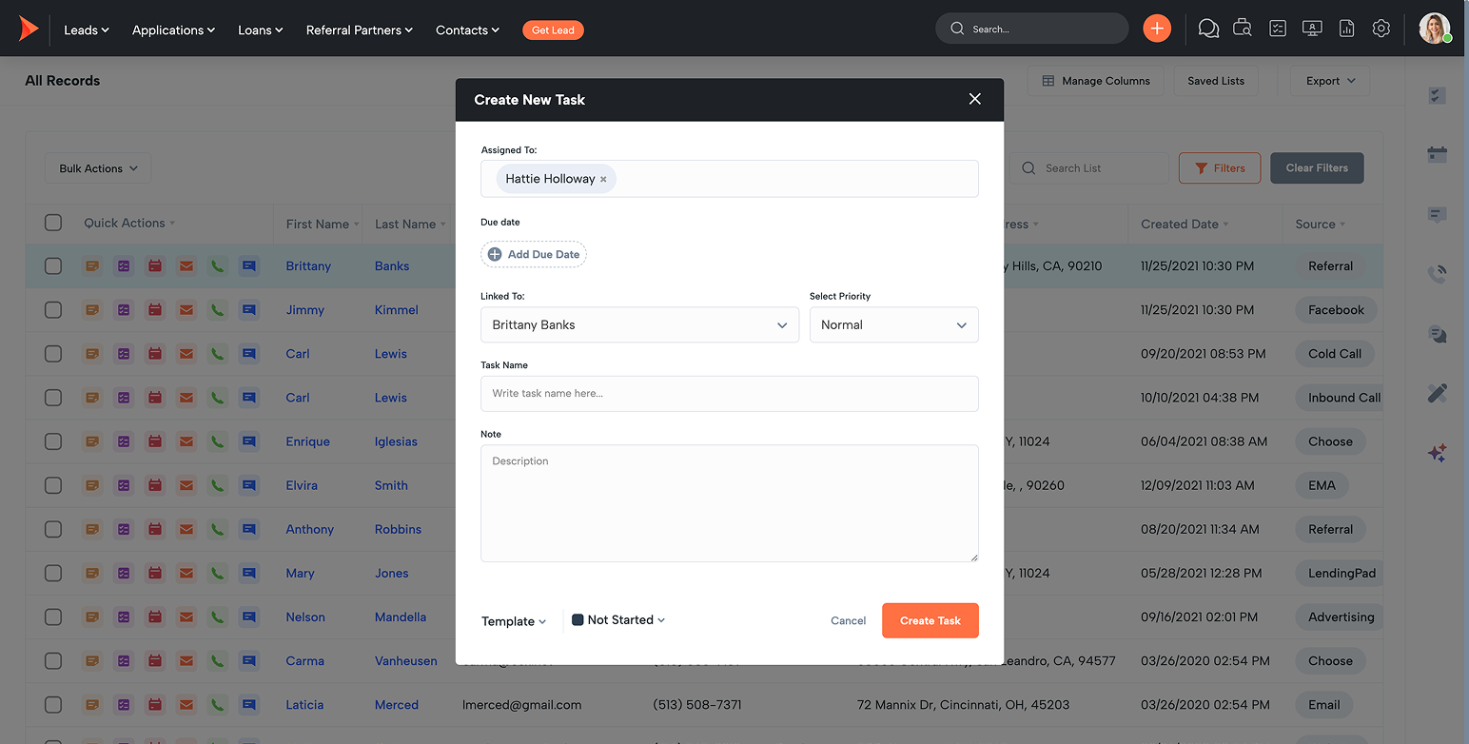Open the Saved Lists button

(x=1216, y=81)
